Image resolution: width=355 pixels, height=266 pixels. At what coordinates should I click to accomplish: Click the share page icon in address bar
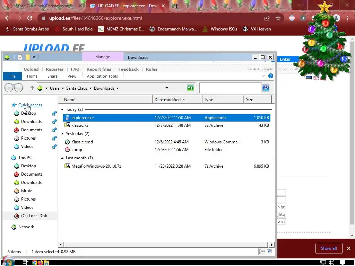click(267, 18)
